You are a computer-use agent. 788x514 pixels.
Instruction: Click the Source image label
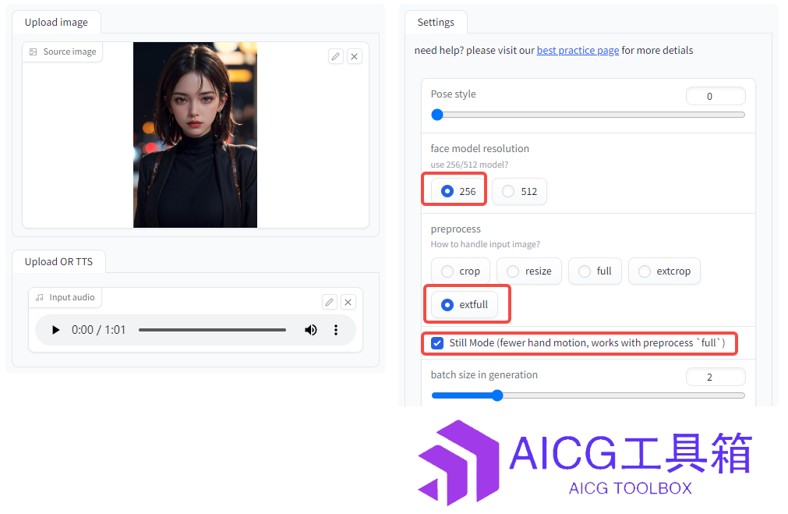63,51
